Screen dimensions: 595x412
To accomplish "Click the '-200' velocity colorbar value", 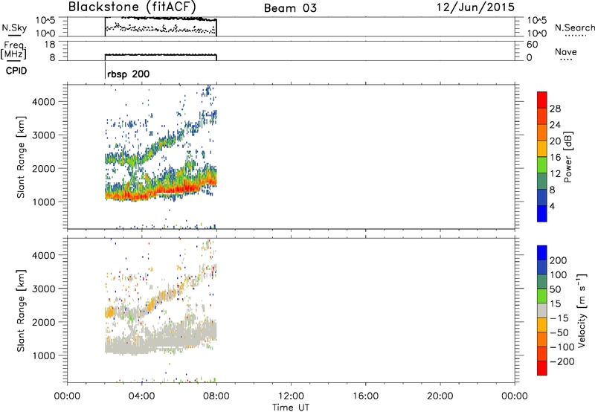I will pos(561,361).
